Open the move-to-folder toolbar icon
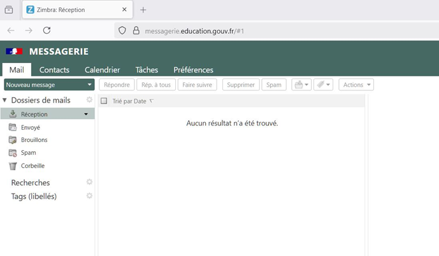439x256 pixels. [301, 85]
